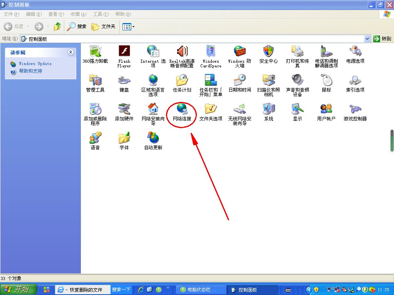Open the Flash Player control panel icon

click(x=124, y=52)
